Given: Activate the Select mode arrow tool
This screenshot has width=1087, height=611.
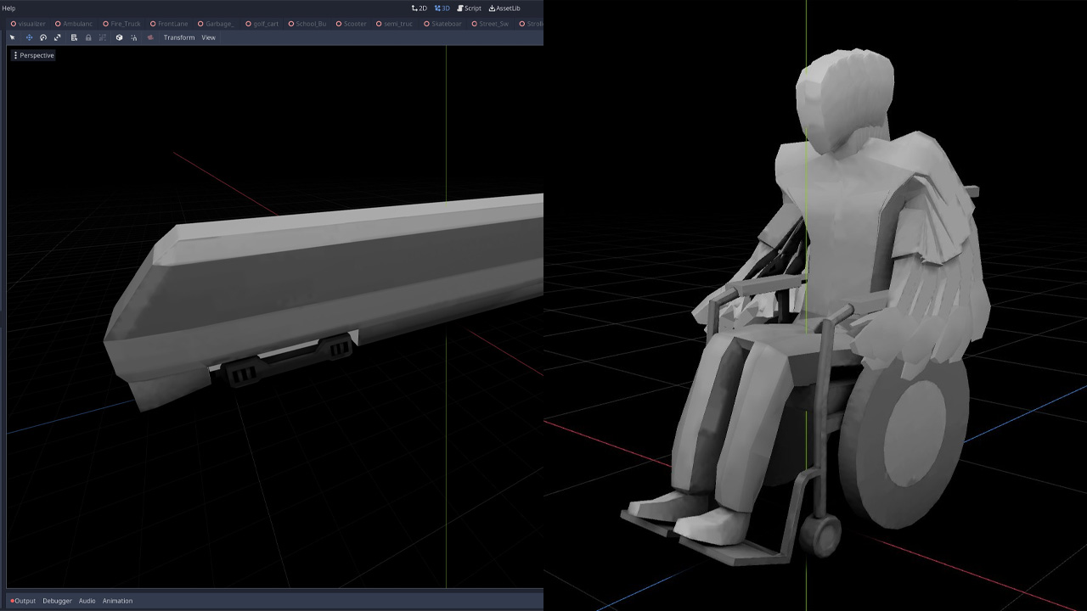Looking at the screenshot, I should point(12,37).
